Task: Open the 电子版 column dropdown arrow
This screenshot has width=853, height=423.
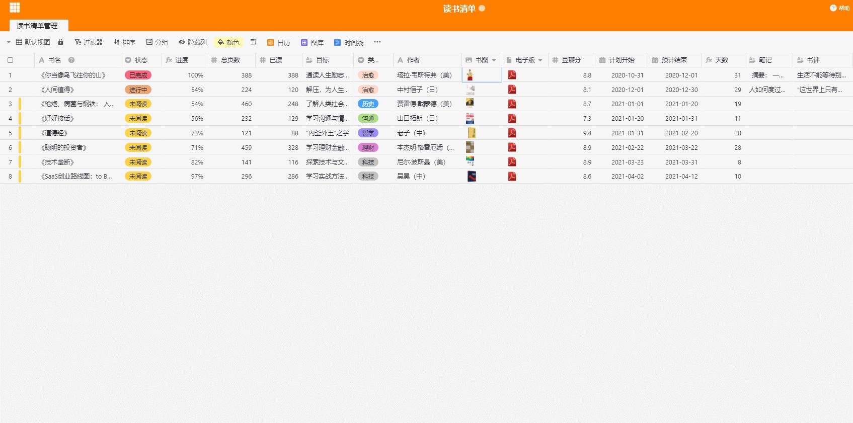Action: coord(540,60)
